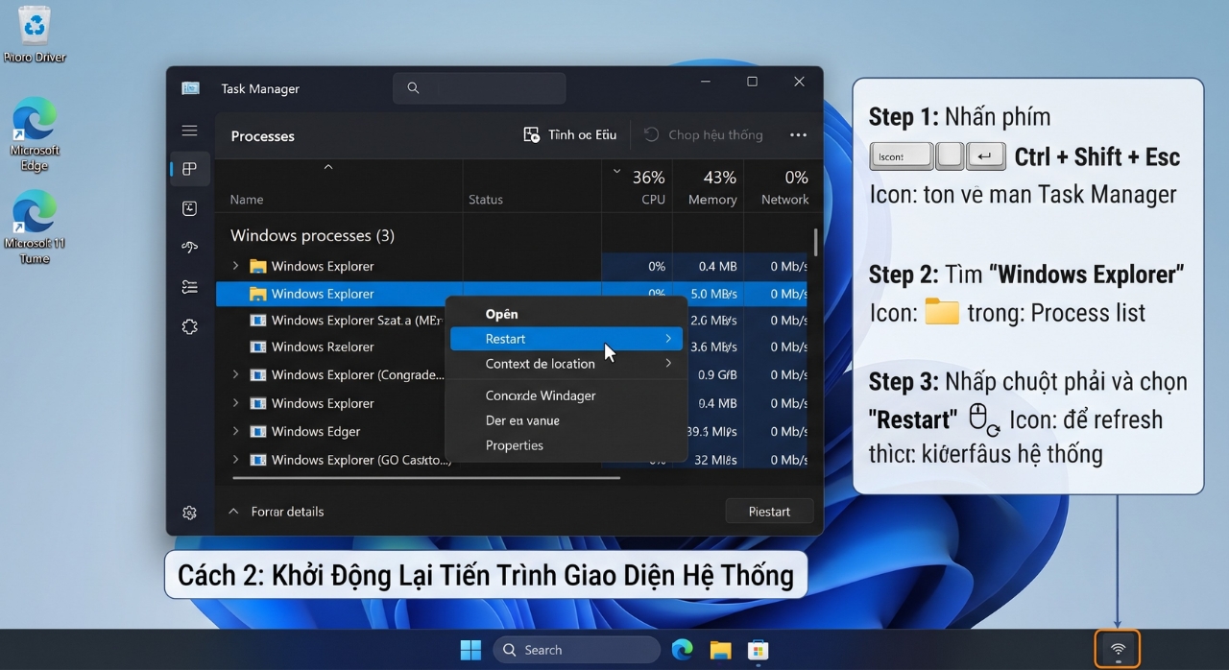
Task: Click the 'Chop hệu thống' toolbar button
Action: tap(704, 135)
